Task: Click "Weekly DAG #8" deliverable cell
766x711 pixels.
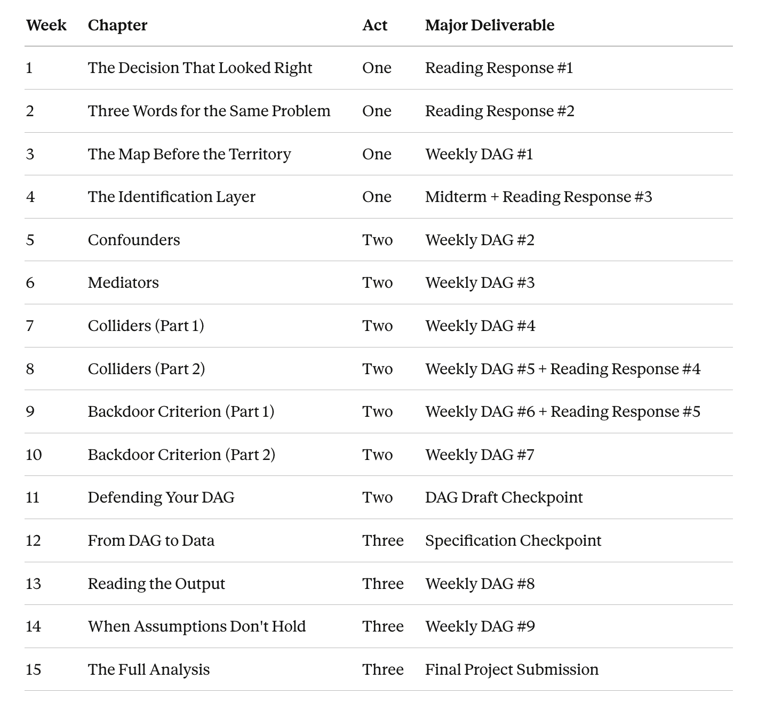Action: pyautogui.click(x=480, y=584)
